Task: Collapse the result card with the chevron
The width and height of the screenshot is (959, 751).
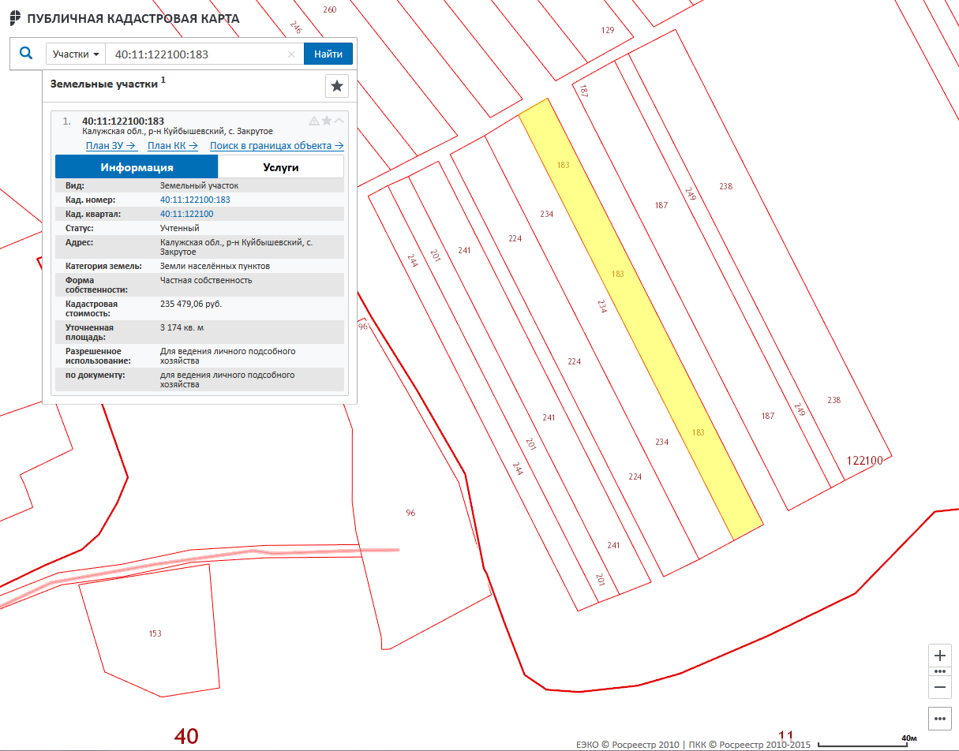Action: point(339,121)
